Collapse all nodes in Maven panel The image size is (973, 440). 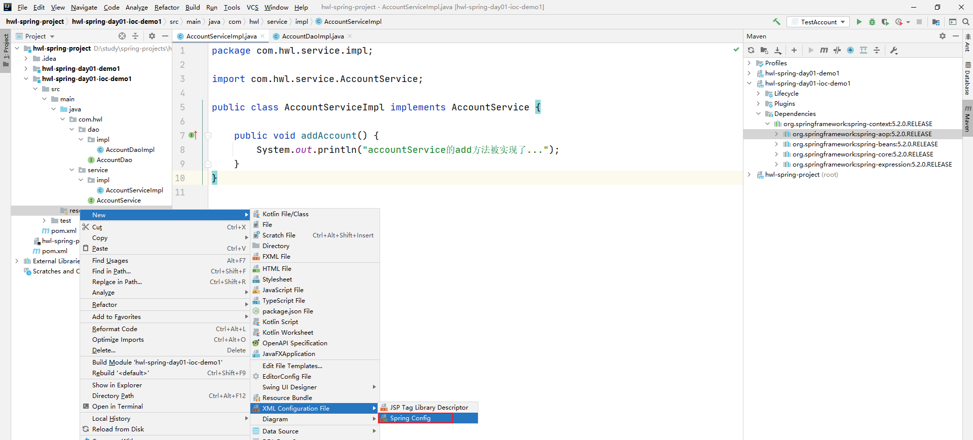tap(877, 50)
